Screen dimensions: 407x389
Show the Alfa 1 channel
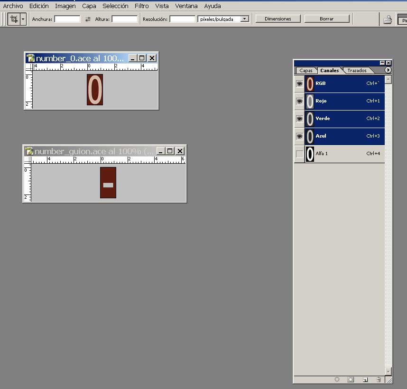click(x=299, y=154)
